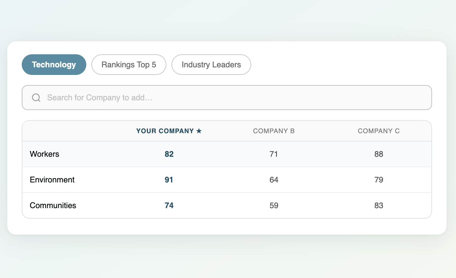This screenshot has height=278, width=456.
Task: Select the Communities row label
Action: 53,206
